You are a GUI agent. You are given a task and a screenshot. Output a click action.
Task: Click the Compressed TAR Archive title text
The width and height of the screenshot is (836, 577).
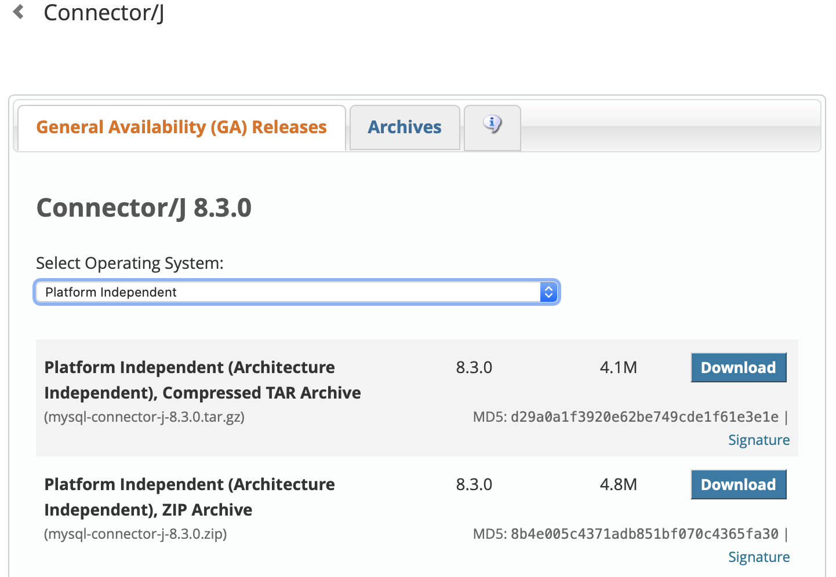202,380
